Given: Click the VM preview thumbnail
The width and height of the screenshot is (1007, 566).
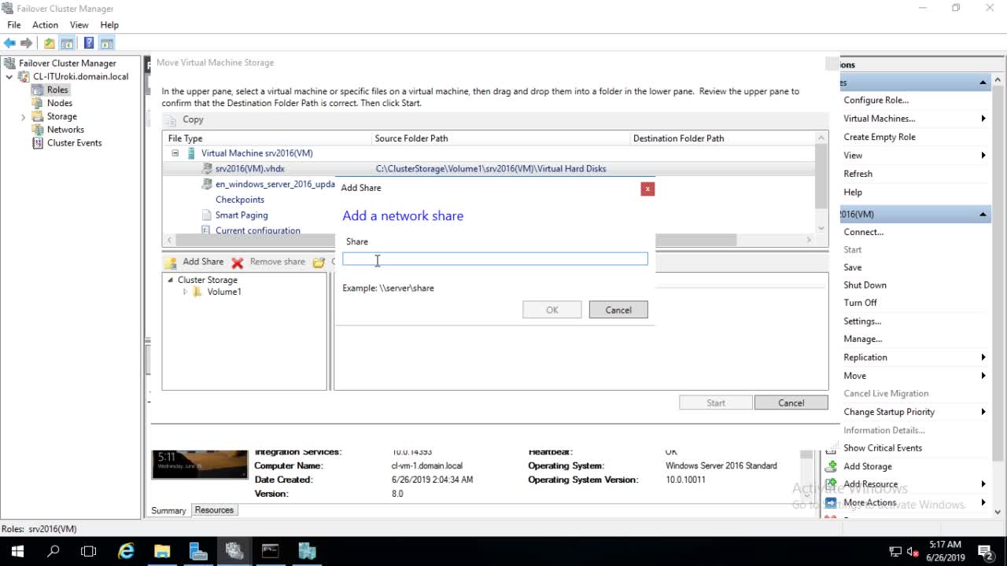Looking at the screenshot, I should click(199, 464).
